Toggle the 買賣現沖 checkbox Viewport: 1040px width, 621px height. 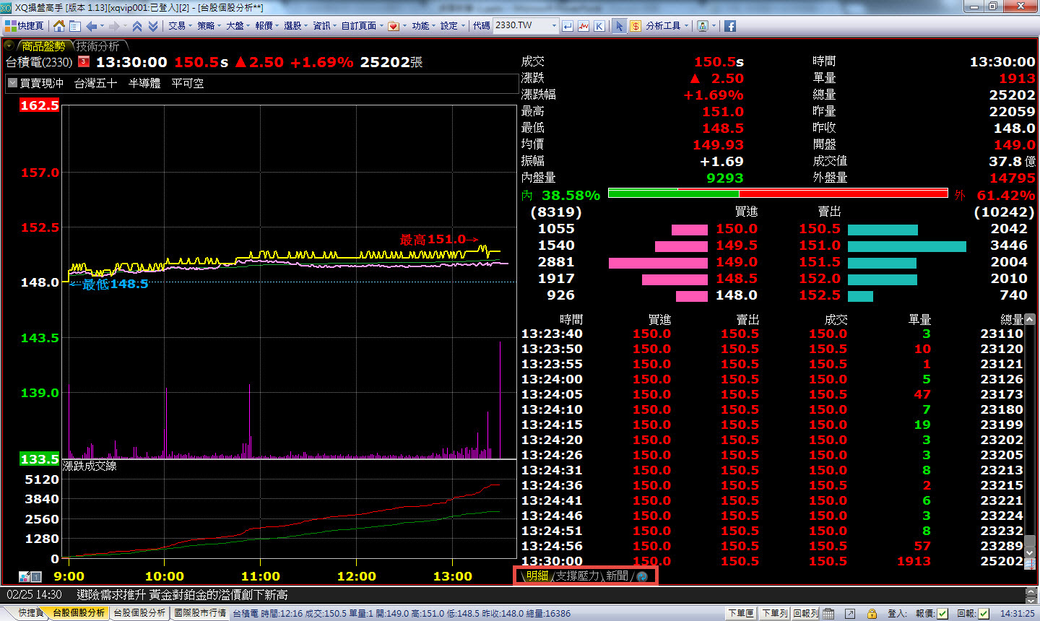click(12, 83)
